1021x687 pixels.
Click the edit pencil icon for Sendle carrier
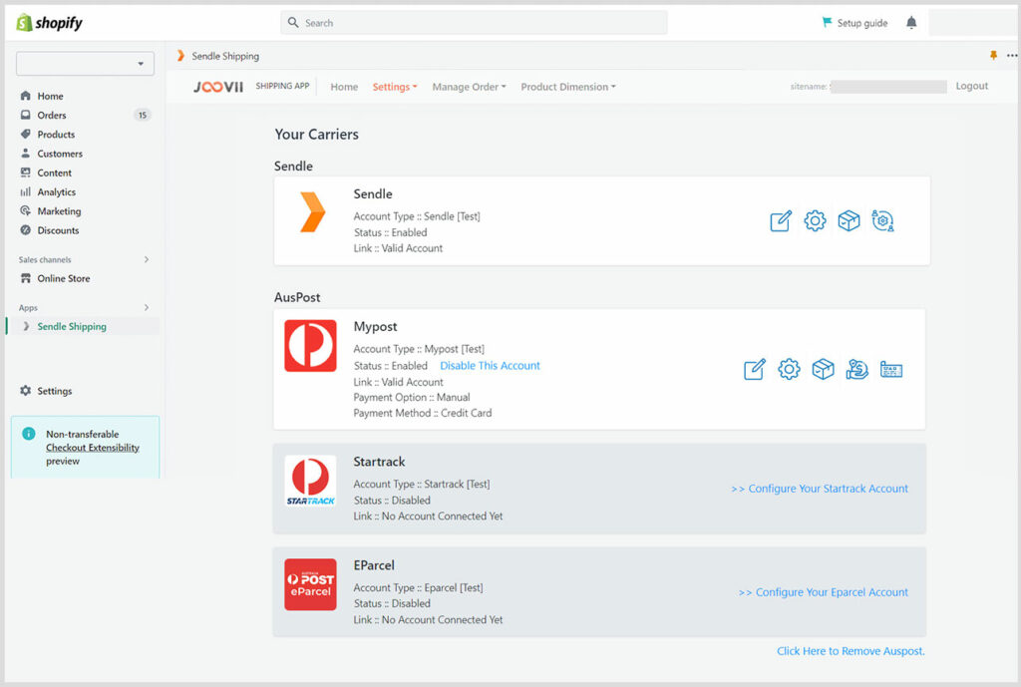(x=781, y=220)
